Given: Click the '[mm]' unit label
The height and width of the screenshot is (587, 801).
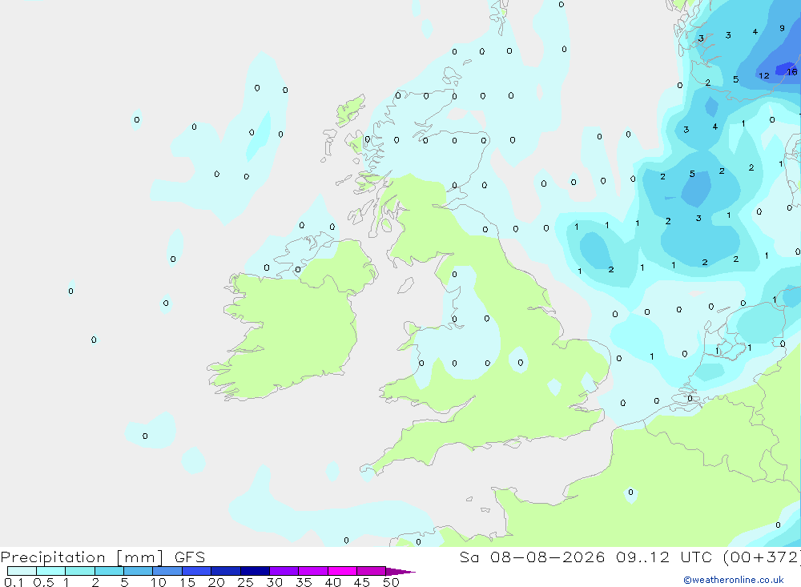Looking at the screenshot, I should [140, 557].
